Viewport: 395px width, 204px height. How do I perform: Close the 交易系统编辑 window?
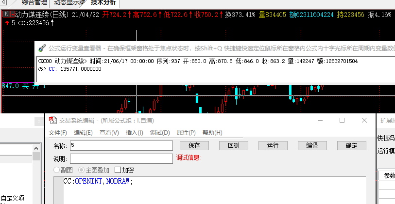[x=364, y=120]
